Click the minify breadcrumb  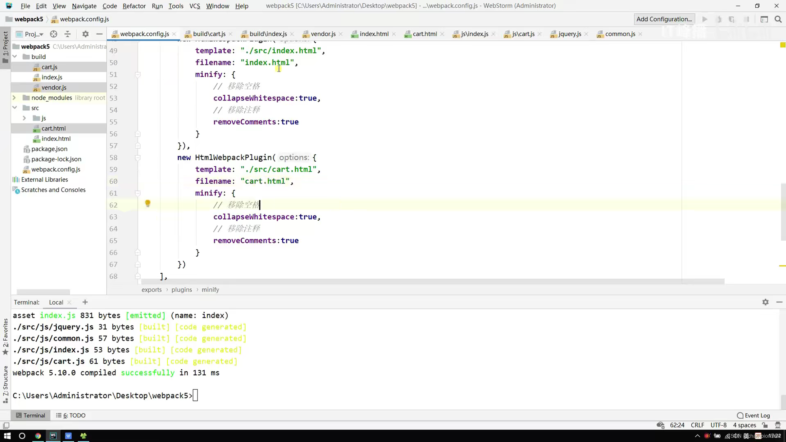(210, 290)
